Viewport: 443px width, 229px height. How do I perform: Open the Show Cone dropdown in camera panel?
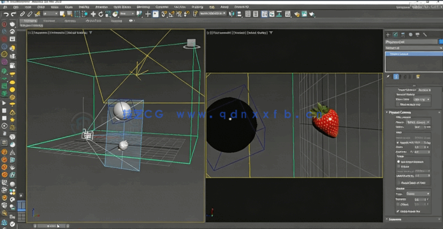point(421,99)
